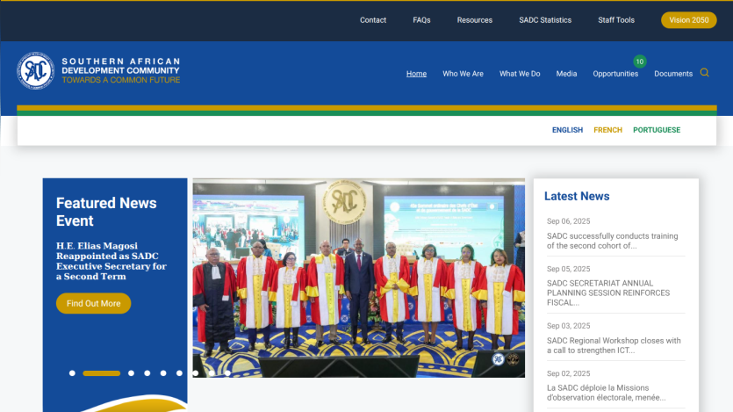Click the Latest News heading
The height and width of the screenshot is (412, 733).
coord(577,197)
